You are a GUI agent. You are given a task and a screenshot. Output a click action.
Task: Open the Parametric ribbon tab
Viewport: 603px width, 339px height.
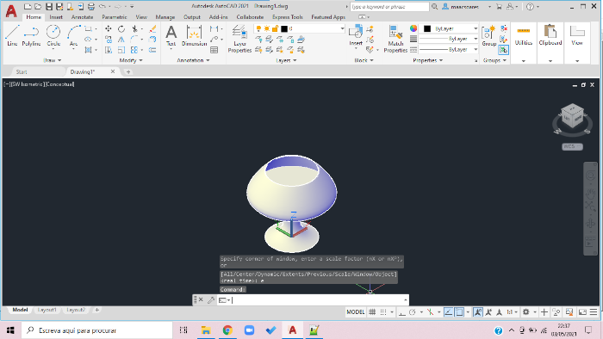pyautogui.click(x=115, y=17)
